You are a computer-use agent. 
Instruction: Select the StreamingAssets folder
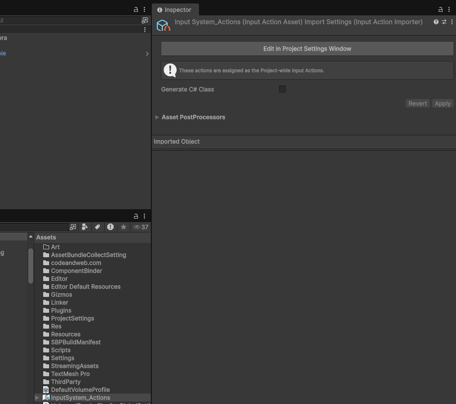point(92,366)
